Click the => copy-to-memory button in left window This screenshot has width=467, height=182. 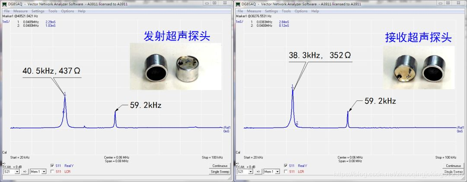pyautogui.click(x=25, y=172)
